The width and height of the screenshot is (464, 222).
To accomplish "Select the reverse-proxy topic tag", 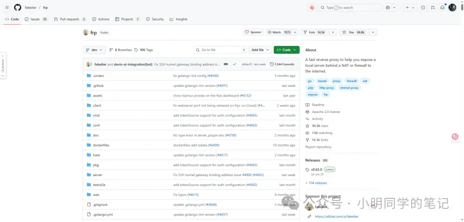I will pos(349,88).
